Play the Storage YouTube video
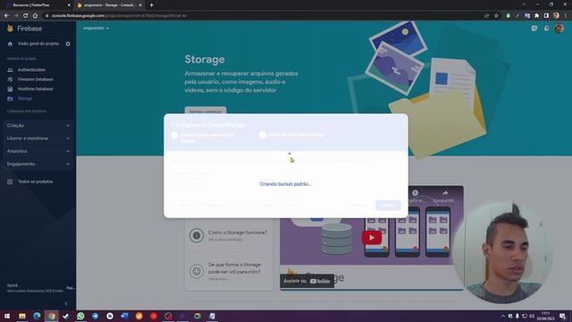Screen dimensions: 572x322 [372, 238]
